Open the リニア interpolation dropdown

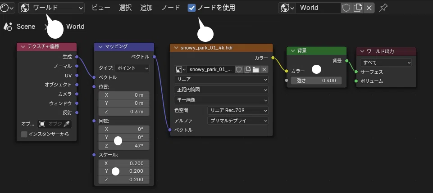(x=221, y=80)
